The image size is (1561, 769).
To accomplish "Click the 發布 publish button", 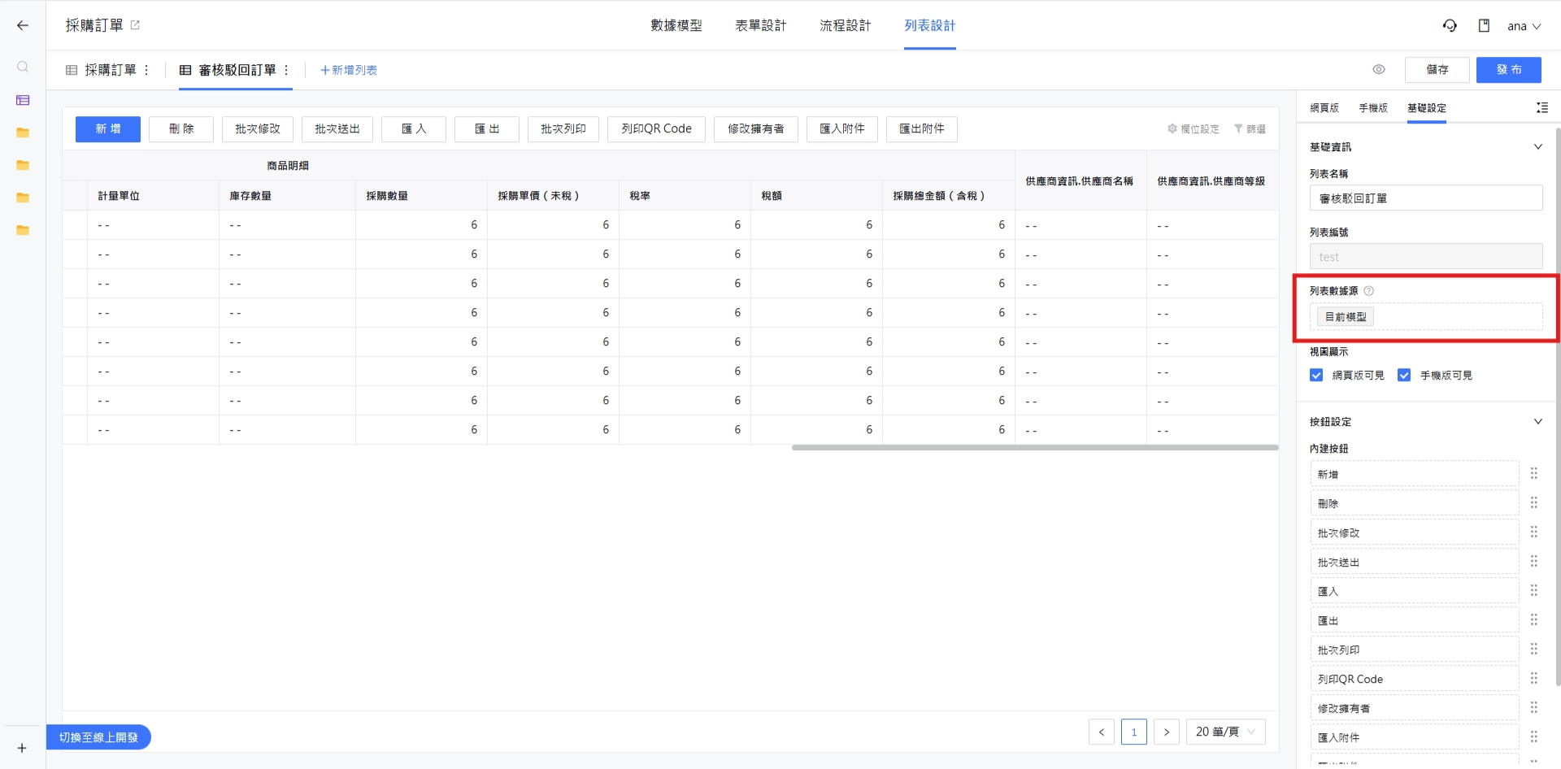I will coord(1509,70).
